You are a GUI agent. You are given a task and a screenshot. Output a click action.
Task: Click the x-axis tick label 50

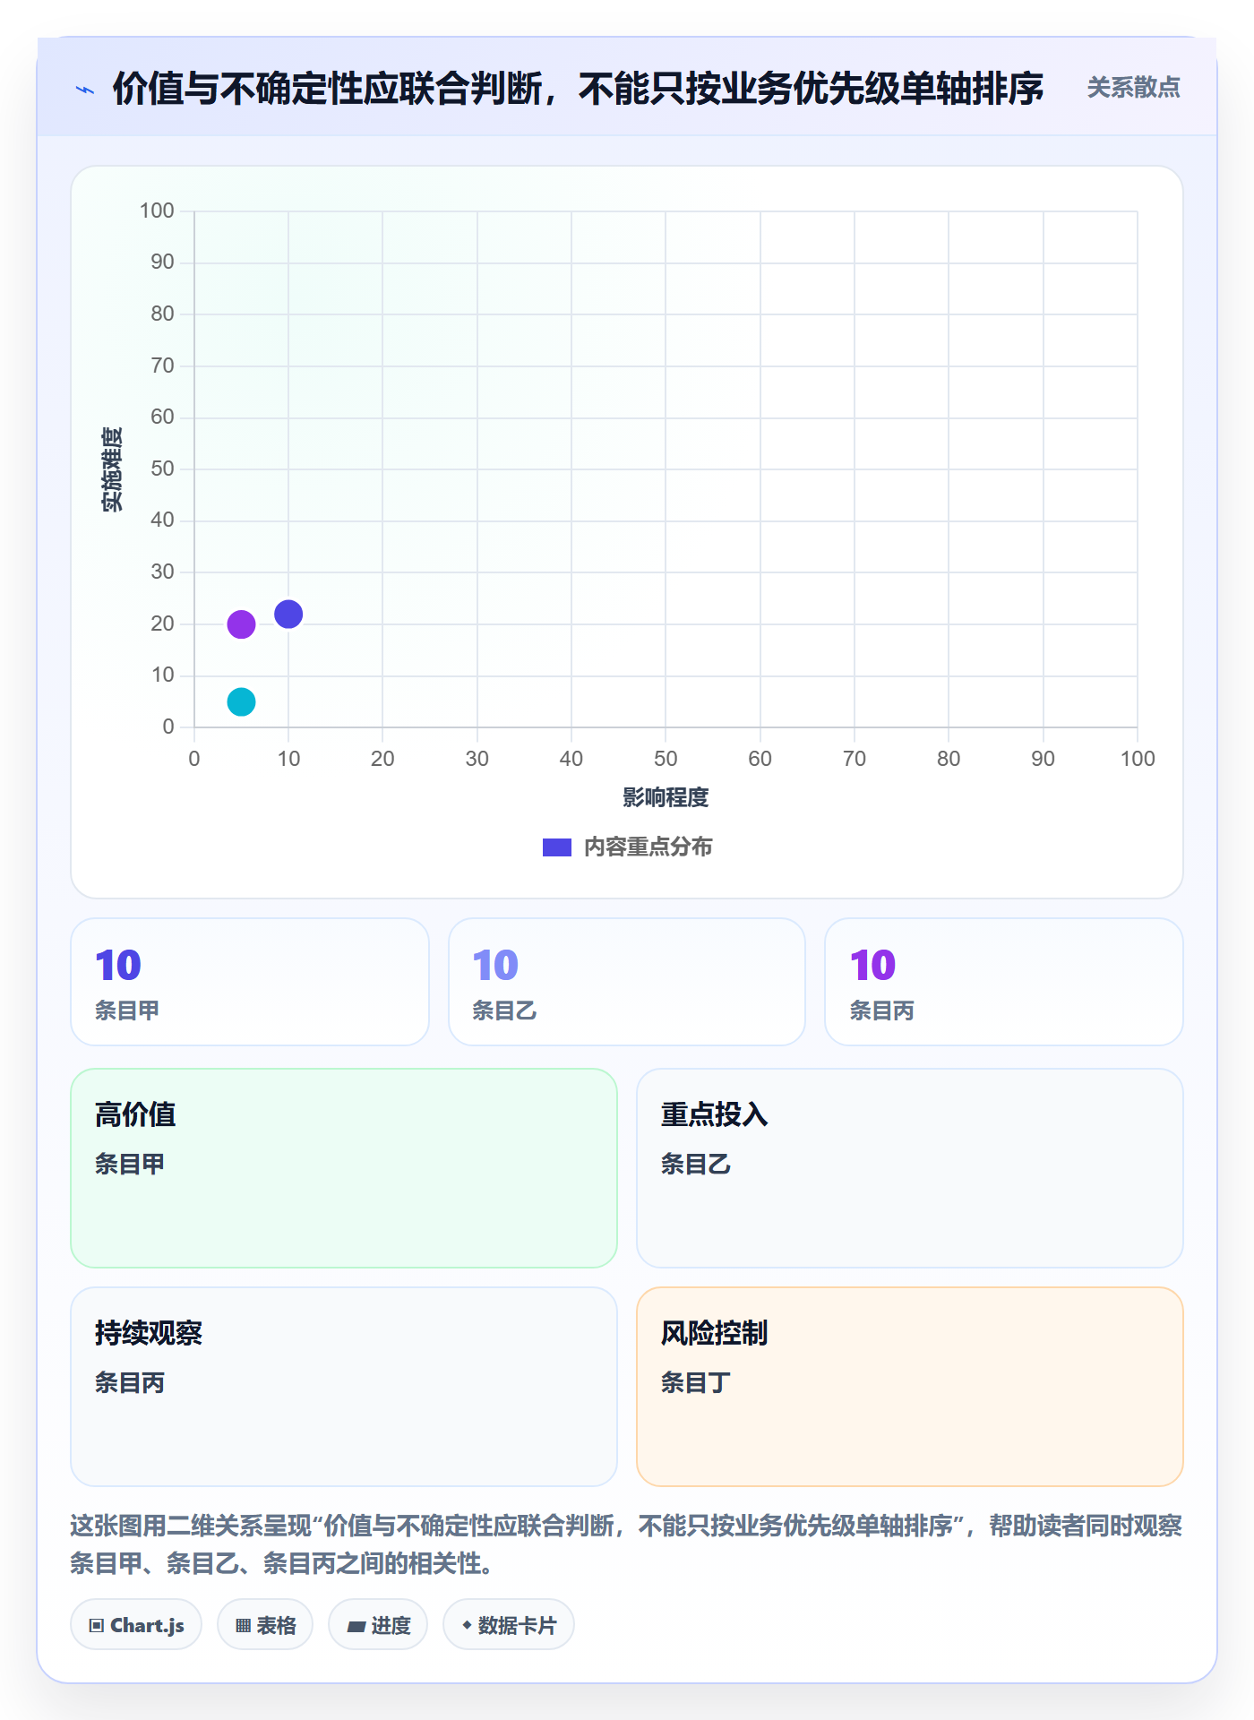pyautogui.click(x=666, y=759)
